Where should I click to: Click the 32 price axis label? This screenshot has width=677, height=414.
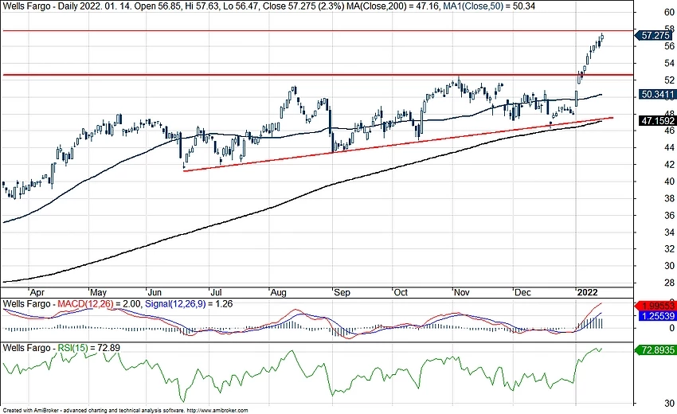(x=669, y=248)
